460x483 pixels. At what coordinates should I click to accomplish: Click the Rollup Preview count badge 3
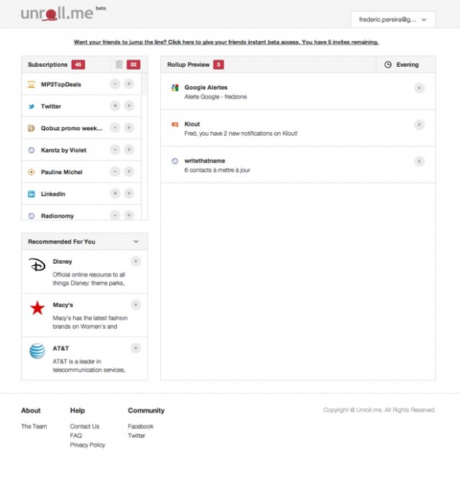(x=218, y=65)
